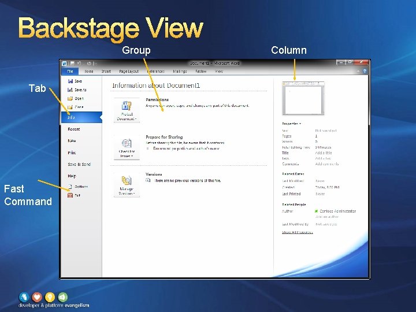Click the Prepare for Sharing heading
Viewport: 416px width, 312px height.
(x=164, y=137)
